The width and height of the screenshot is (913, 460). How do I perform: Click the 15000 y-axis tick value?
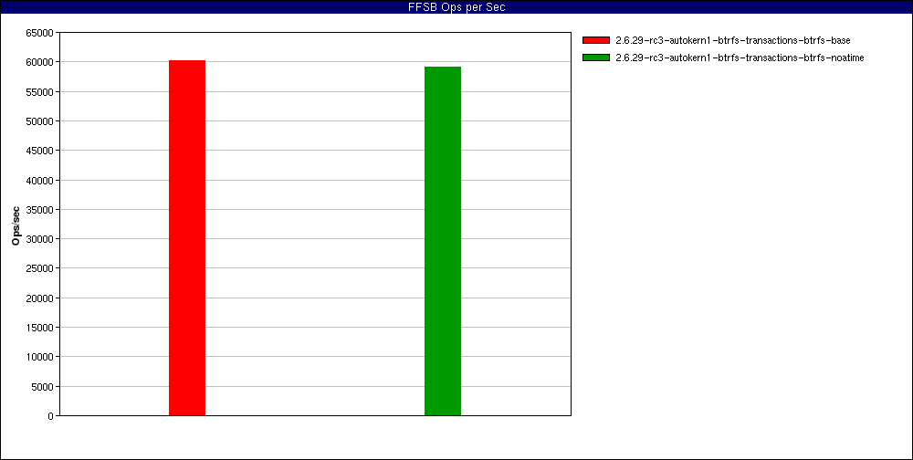coord(40,328)
